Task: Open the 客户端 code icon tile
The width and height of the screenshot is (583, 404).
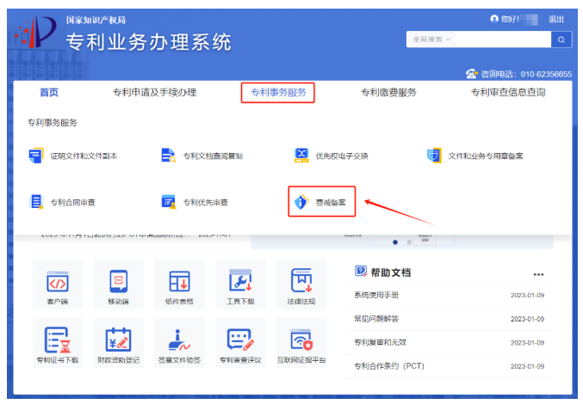Action: pyautogui.click(x=58, y=285)
